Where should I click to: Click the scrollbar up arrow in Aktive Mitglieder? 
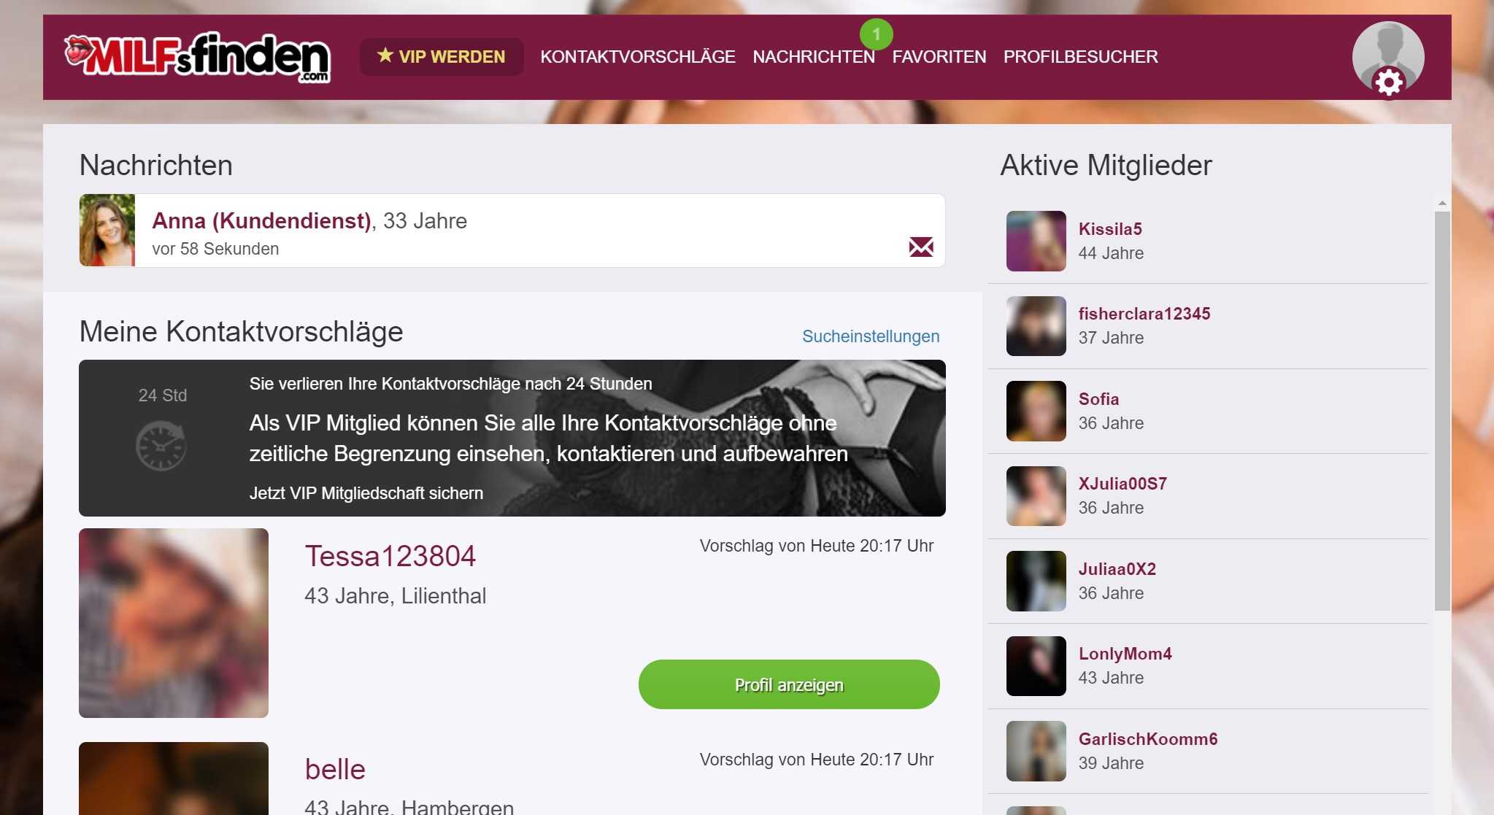1442,203
